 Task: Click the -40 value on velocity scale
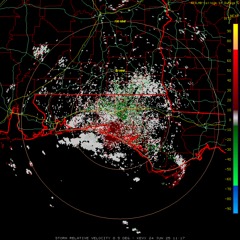(228, 159)
